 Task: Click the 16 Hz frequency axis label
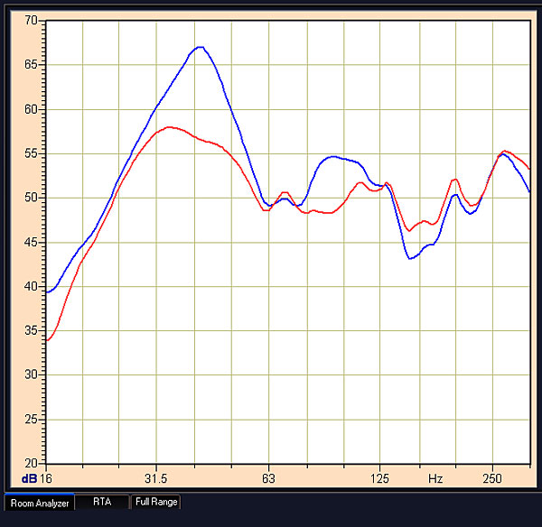[x=48, y=477]
